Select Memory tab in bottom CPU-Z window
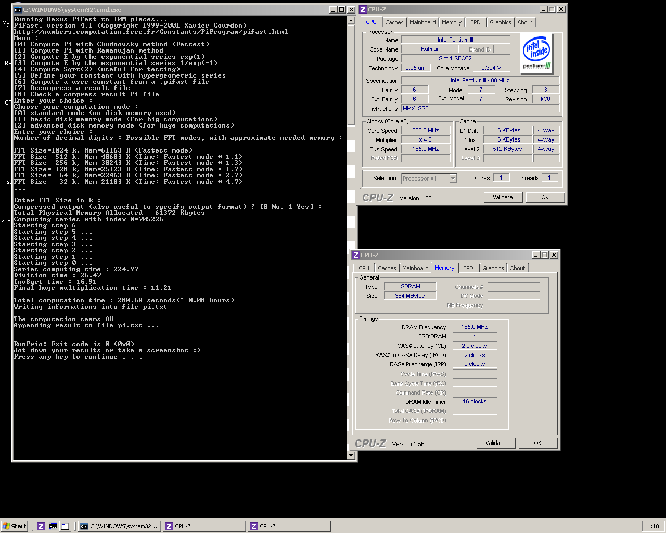 (x=444, y=268)
